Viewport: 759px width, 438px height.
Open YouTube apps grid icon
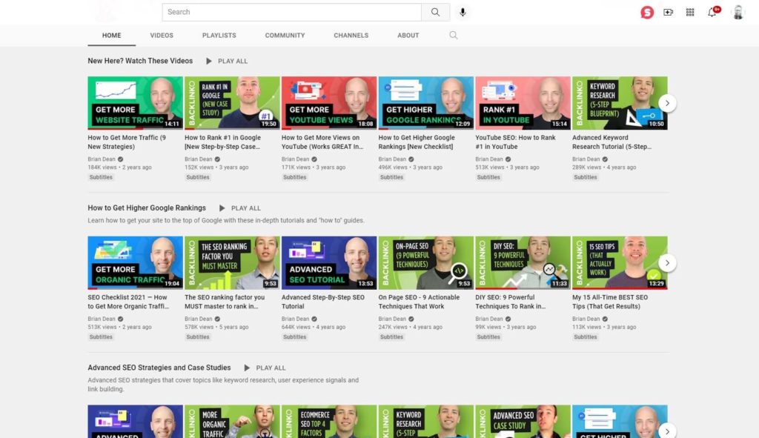pos(690,12)
